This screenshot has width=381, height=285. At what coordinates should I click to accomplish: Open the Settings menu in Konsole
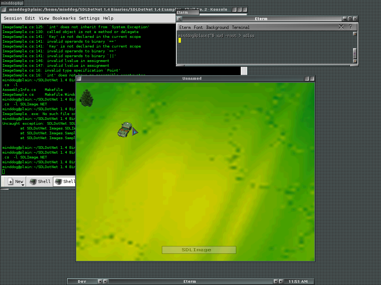coord(89,18)
